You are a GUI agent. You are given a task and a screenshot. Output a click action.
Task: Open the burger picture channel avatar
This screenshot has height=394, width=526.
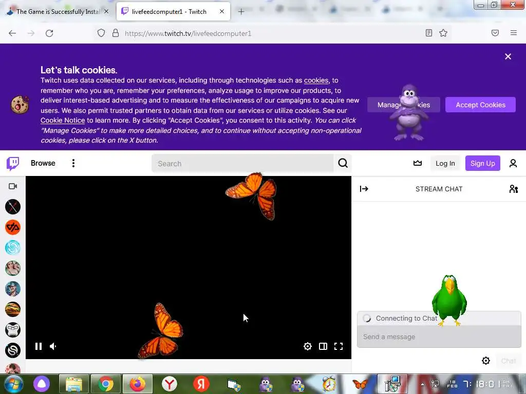13,309
